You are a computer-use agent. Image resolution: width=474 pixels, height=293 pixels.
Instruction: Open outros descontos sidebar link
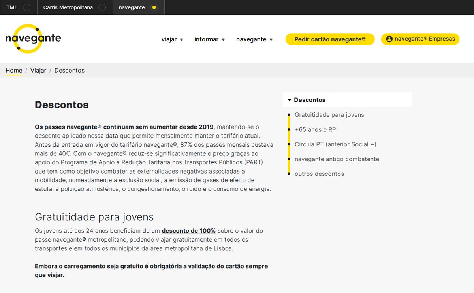pos(319,174)
